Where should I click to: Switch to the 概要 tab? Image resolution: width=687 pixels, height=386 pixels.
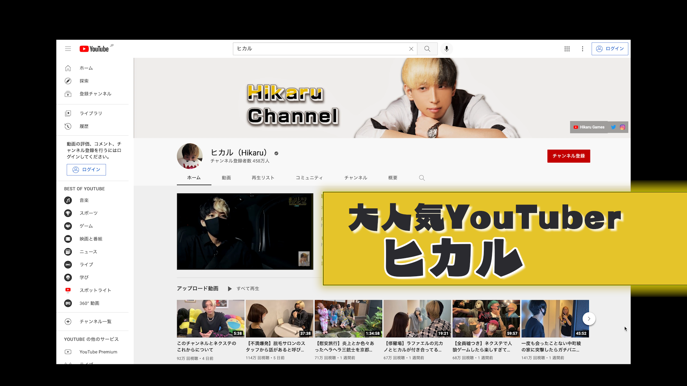(x=393, y=178)
